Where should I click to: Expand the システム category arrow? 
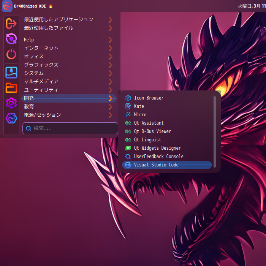pyautogui.click(x=111, y=73)
